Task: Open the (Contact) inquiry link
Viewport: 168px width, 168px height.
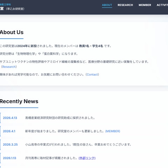Action: click(92, 75)
